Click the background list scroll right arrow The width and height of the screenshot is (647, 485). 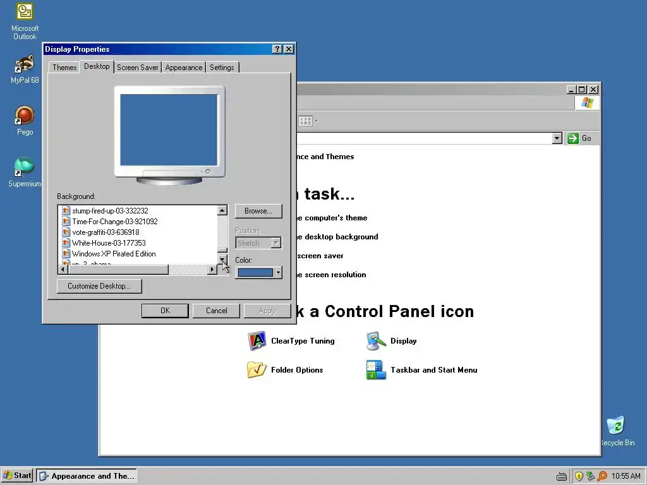click(x=212, y=269)
